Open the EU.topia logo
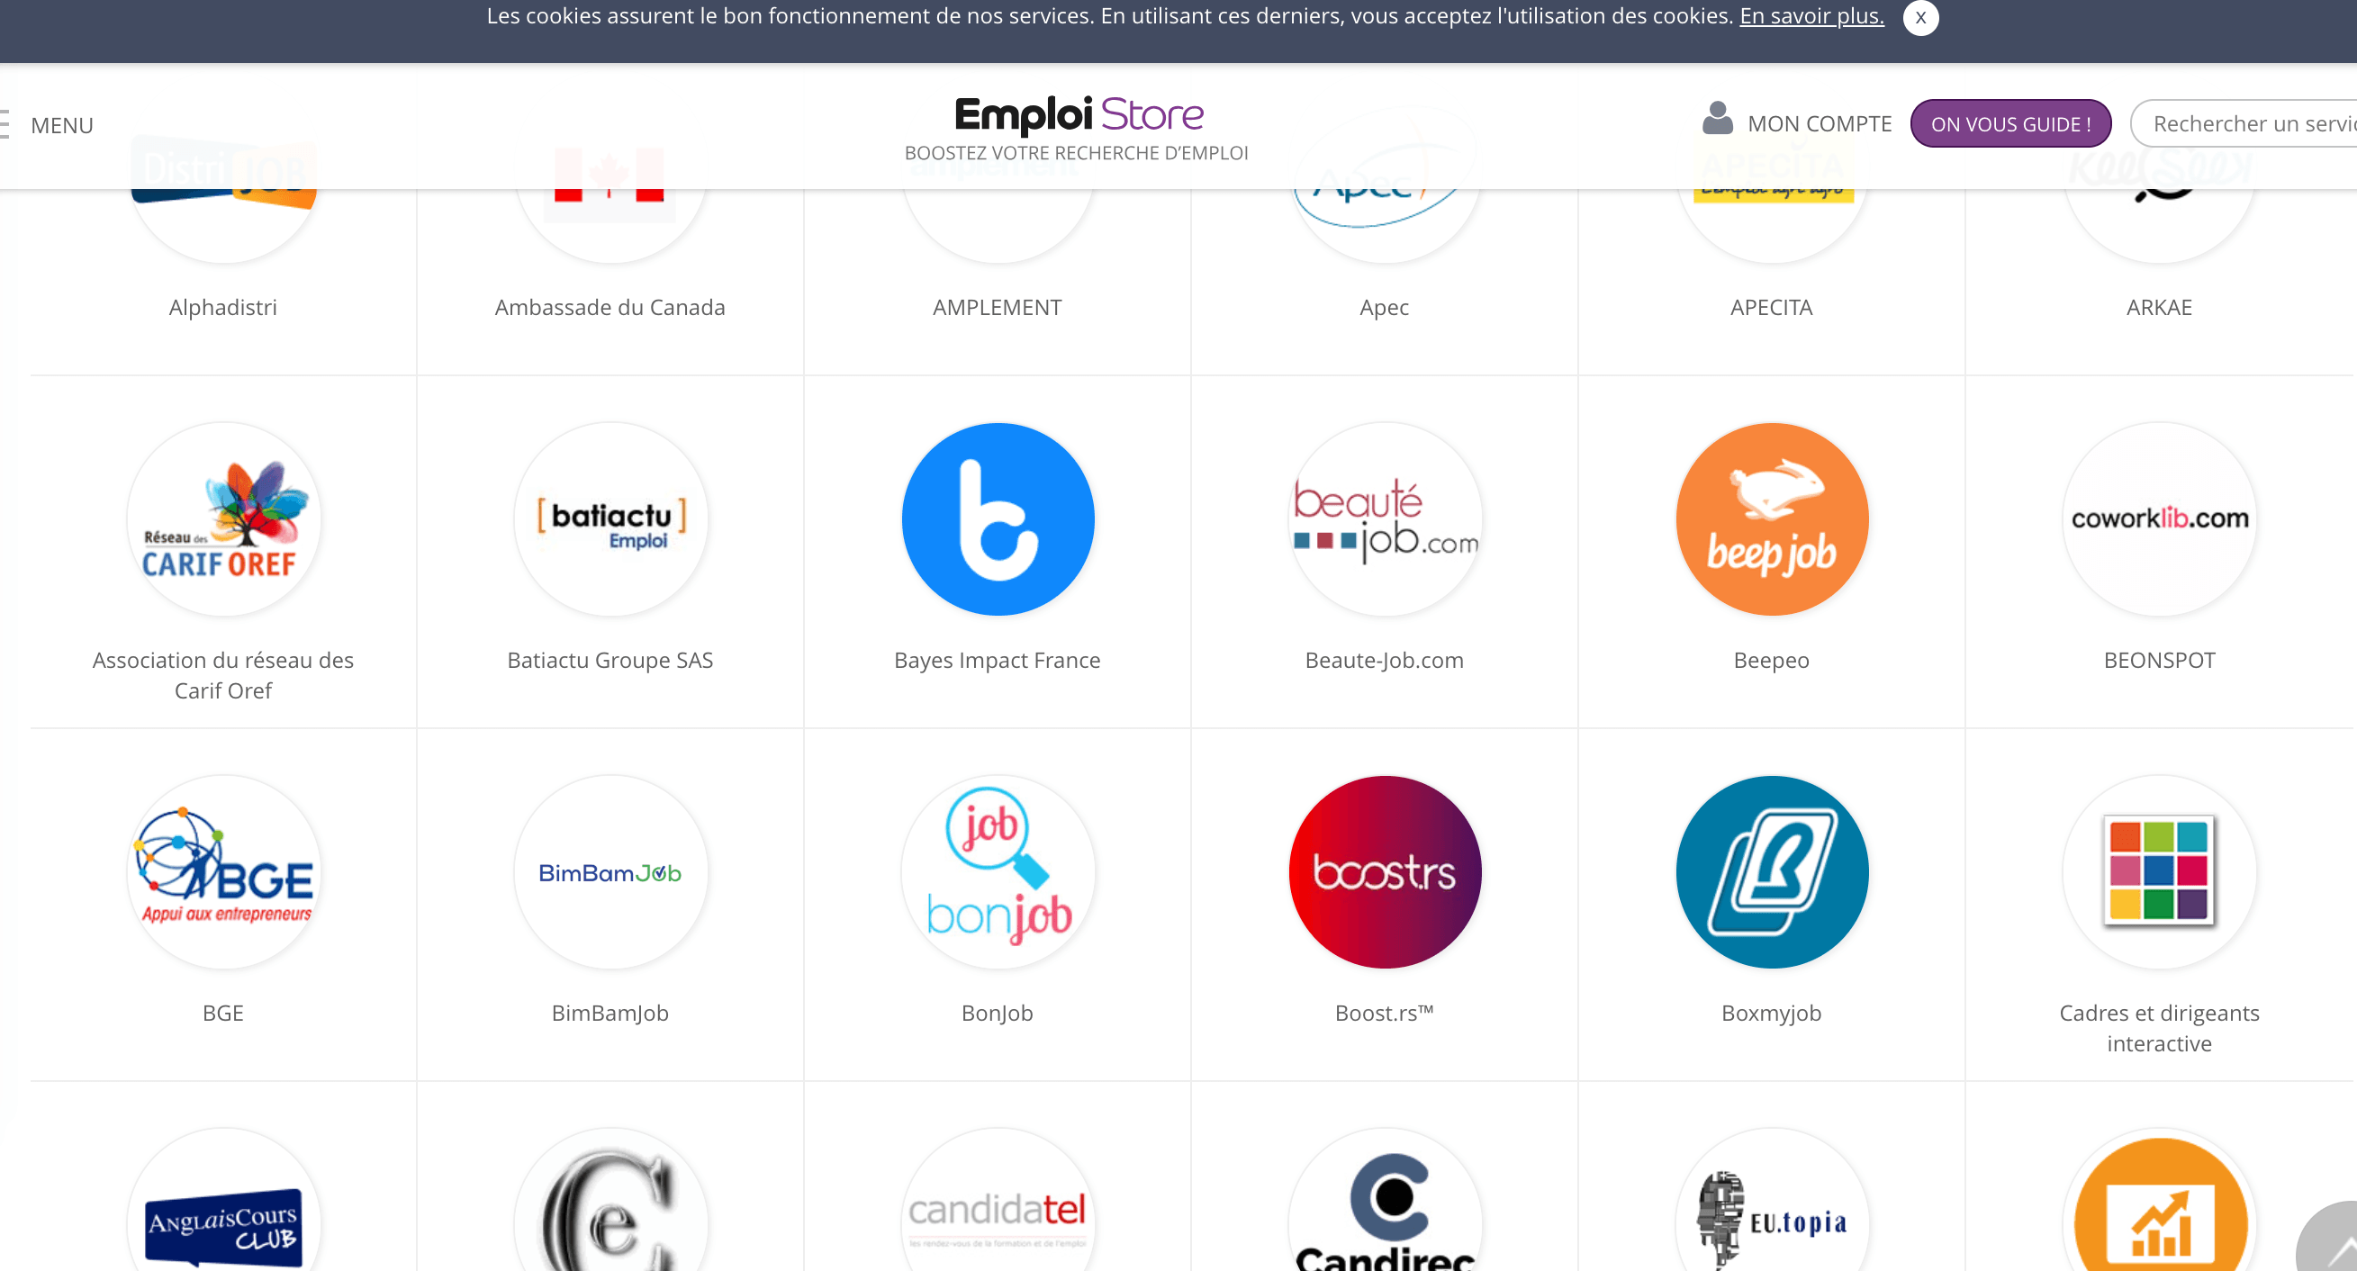 1772,1200
